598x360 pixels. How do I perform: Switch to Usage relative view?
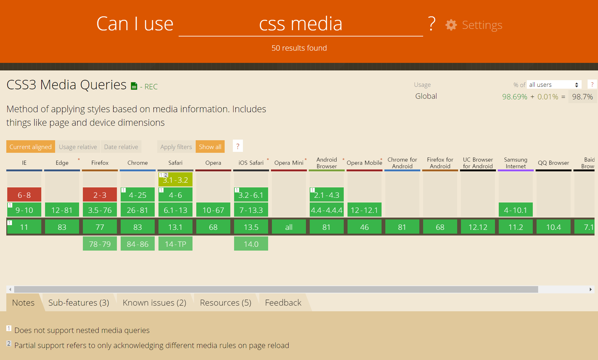click(x=78, y=147)
